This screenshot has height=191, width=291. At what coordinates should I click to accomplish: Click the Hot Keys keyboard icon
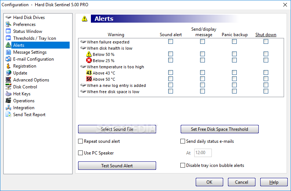(8, 94)
